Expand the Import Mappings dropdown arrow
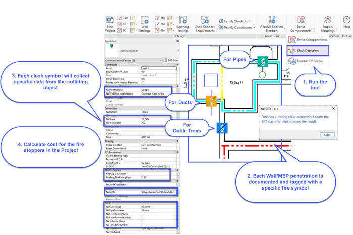Image resolution: width=353 pixels, height=235 pixels. coord(336,29)
